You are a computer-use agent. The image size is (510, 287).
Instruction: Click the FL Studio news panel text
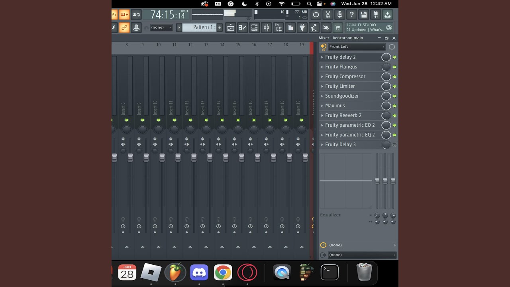365,28
